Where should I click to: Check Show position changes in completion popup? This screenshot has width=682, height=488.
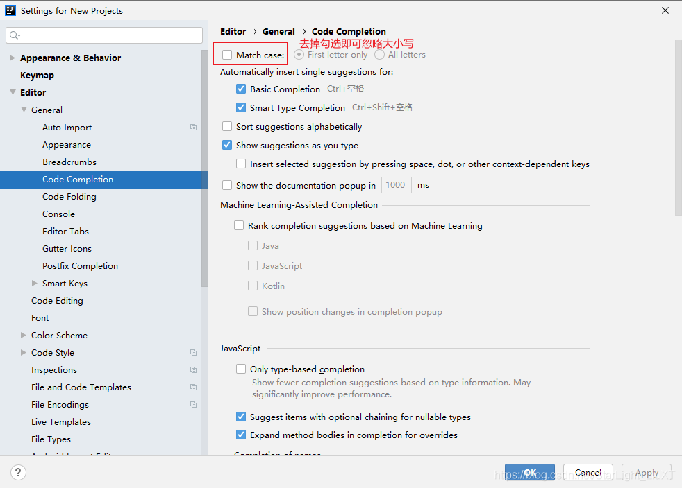pyautogui.click(x=253, y=311)
